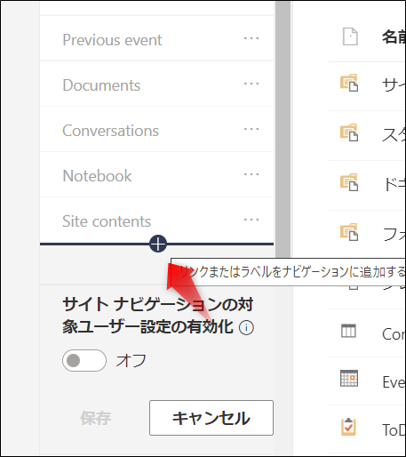Click the navigation pane vertical scrollbar
The image size is (406, 457).
tap(283, 129)
